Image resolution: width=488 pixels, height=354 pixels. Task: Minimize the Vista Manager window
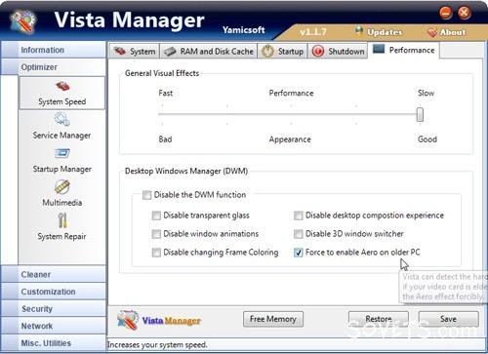[445, 13]
